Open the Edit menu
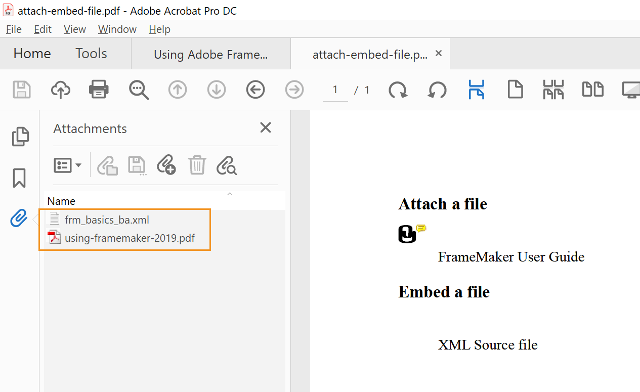 (42, 29)
